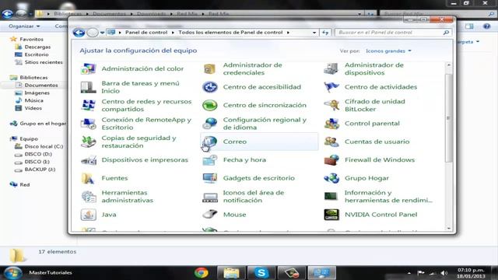Focus the 'Buscar en el Panel de control' field
This screenshot has width=498, height=280.
[393, 33]
